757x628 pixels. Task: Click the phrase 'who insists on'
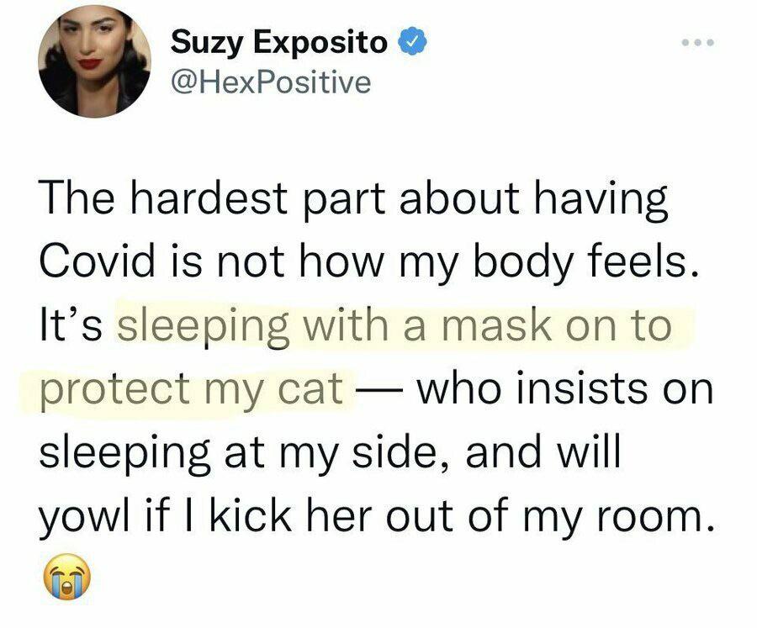point(564,388)
